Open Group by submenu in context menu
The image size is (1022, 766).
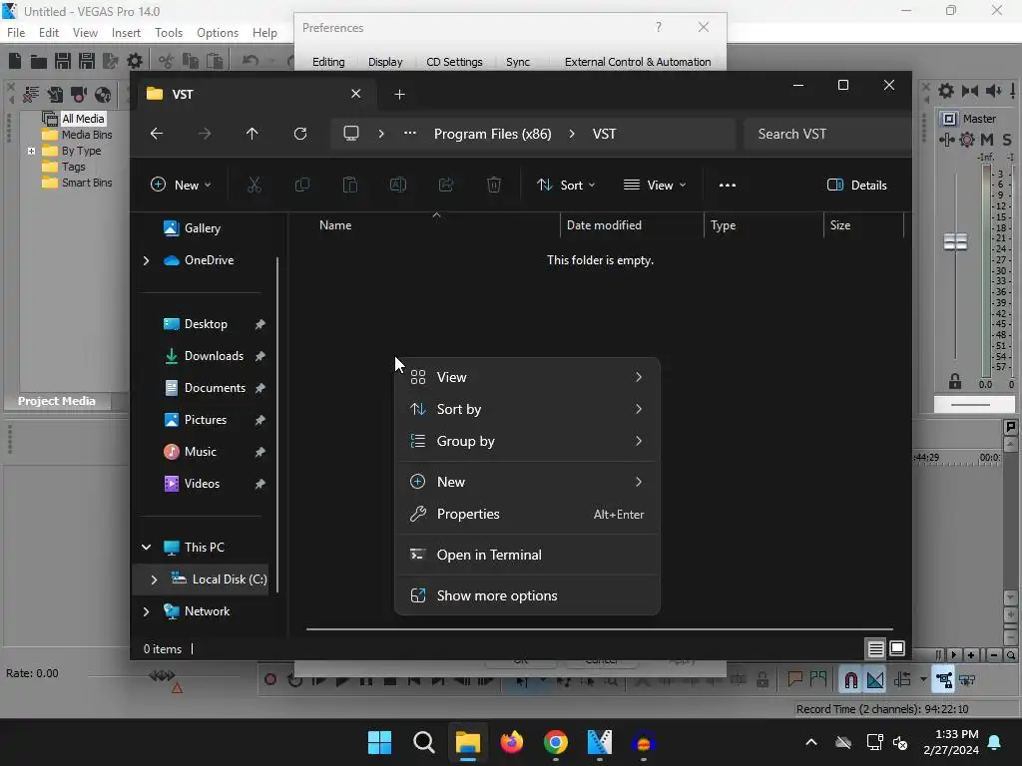pos(527,441)
